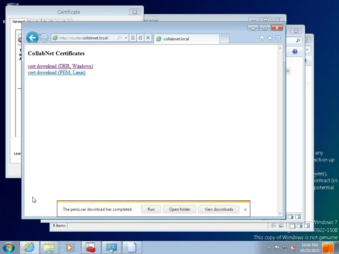339x254 pixels.
Task: Maximize the Internet Explorer window
Action: tap(265, 28)
